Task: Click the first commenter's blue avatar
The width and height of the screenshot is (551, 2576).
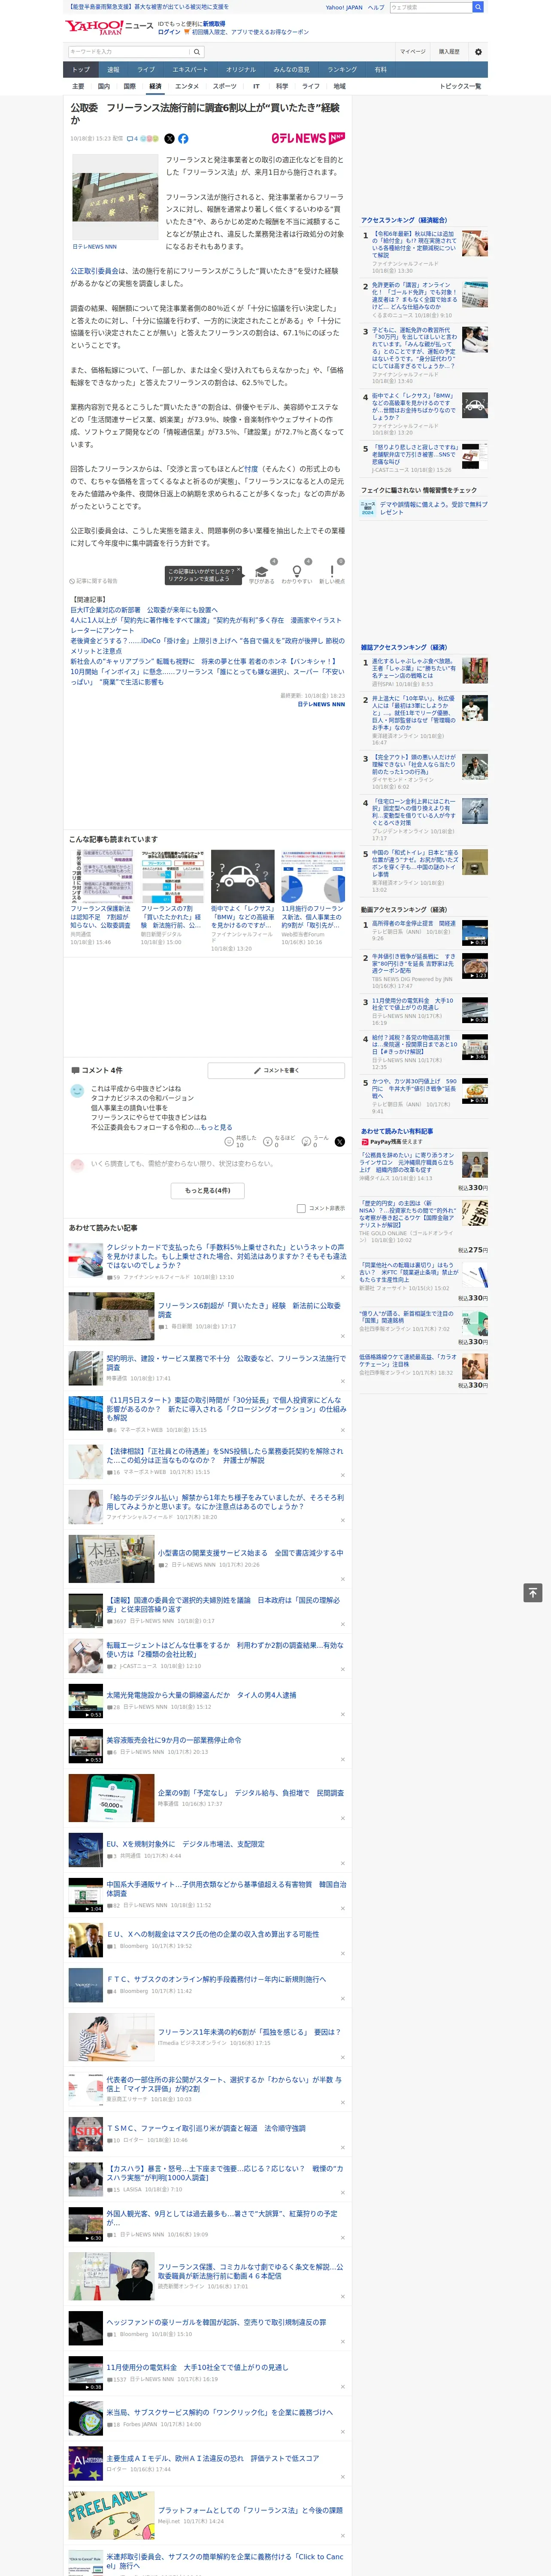Action: (x=77, y=1090)
